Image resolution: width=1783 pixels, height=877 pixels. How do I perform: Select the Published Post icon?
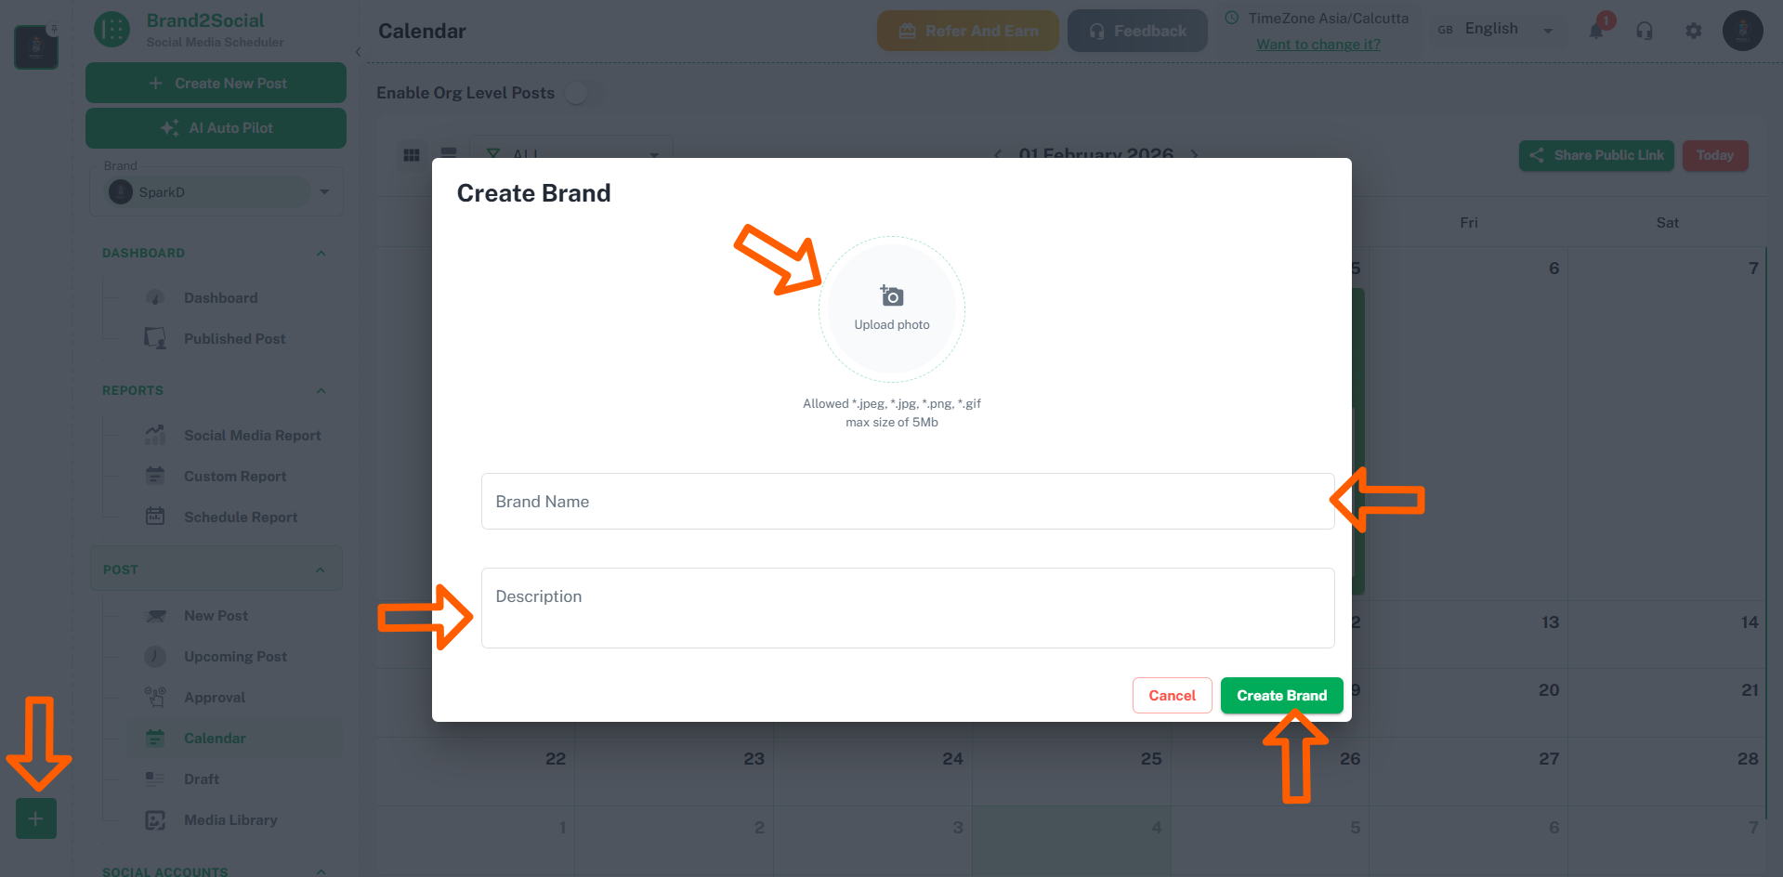[x=155, y=338]
